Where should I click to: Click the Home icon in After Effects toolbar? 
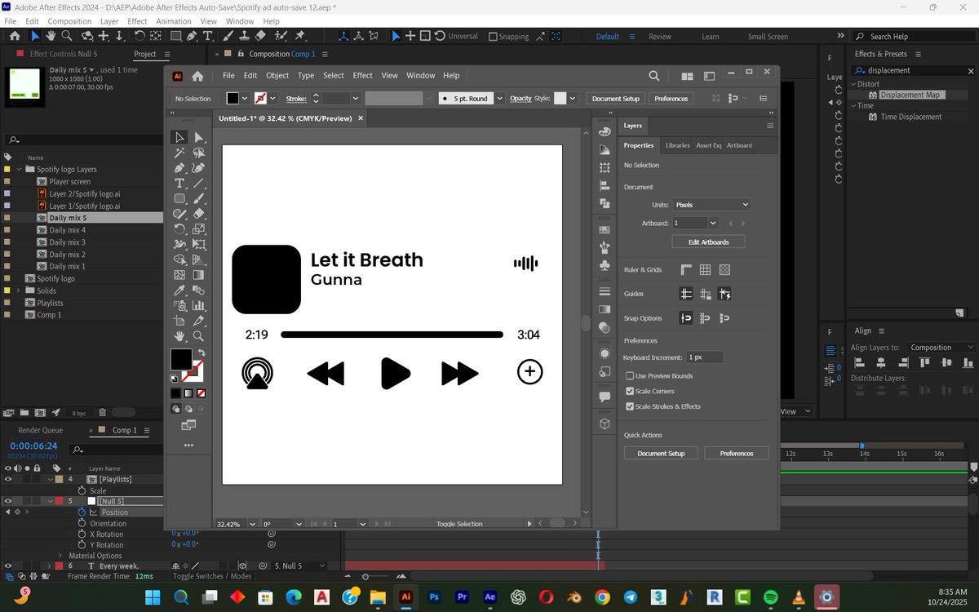[x=14, y=36]
